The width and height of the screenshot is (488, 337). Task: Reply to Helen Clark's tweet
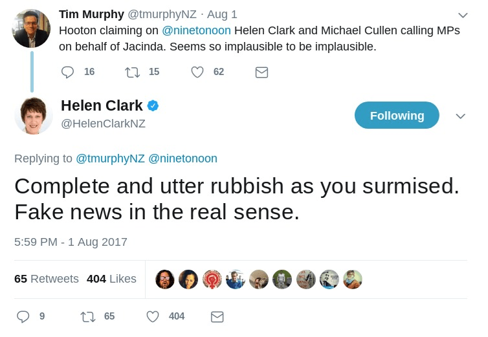(23, 316)
